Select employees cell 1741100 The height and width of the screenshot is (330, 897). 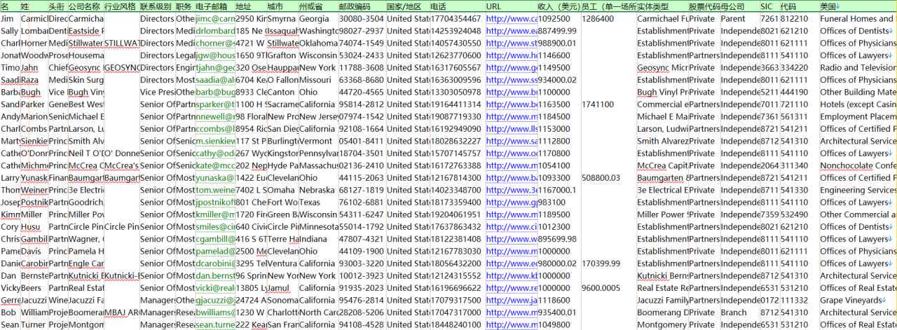(x=608, y=104)
